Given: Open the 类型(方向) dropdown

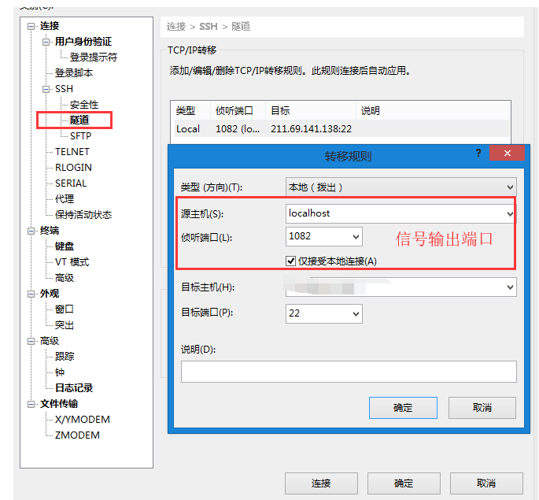Looking at the screenshot, I should pos(510,187).
